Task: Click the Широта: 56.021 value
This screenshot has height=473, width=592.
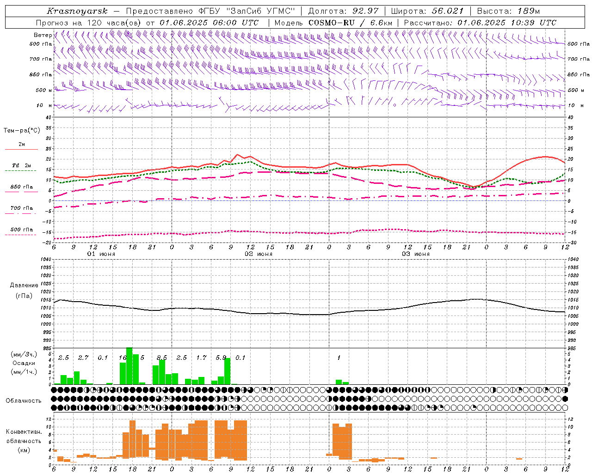Action: coord(428,11)
